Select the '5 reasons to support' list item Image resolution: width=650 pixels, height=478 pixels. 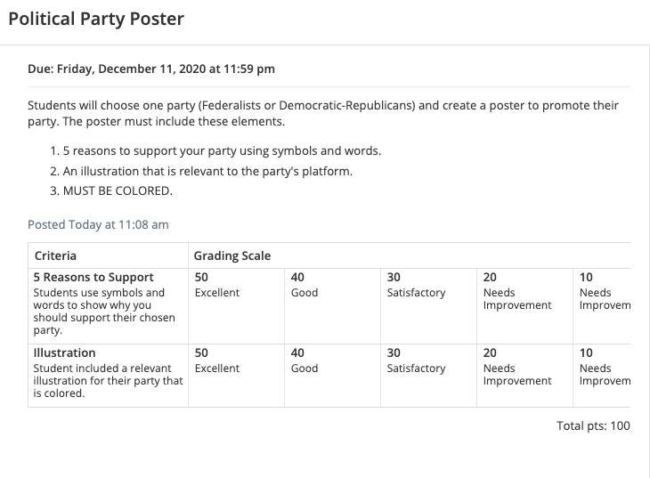pos(222,150)
